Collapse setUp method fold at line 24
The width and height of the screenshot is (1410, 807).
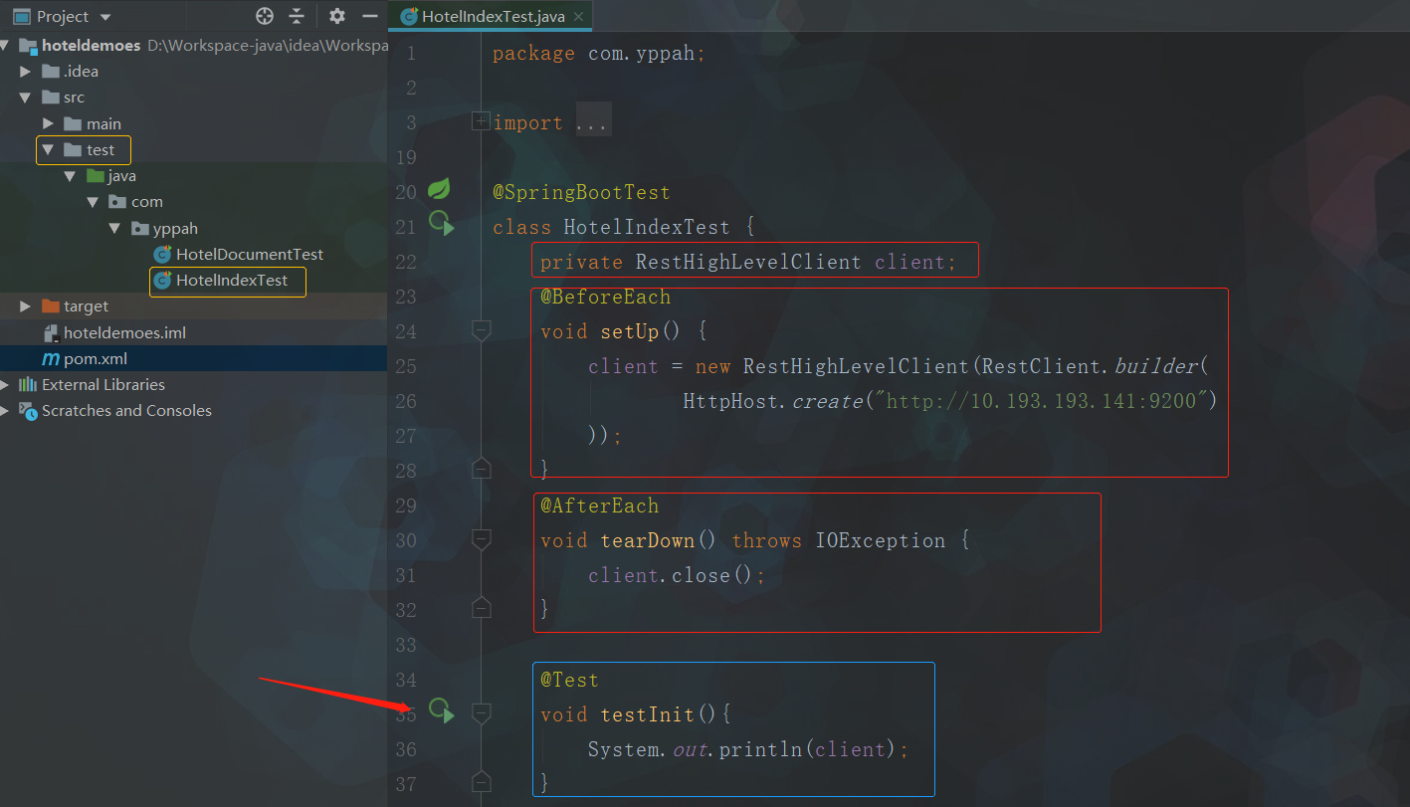pos(481,329)
